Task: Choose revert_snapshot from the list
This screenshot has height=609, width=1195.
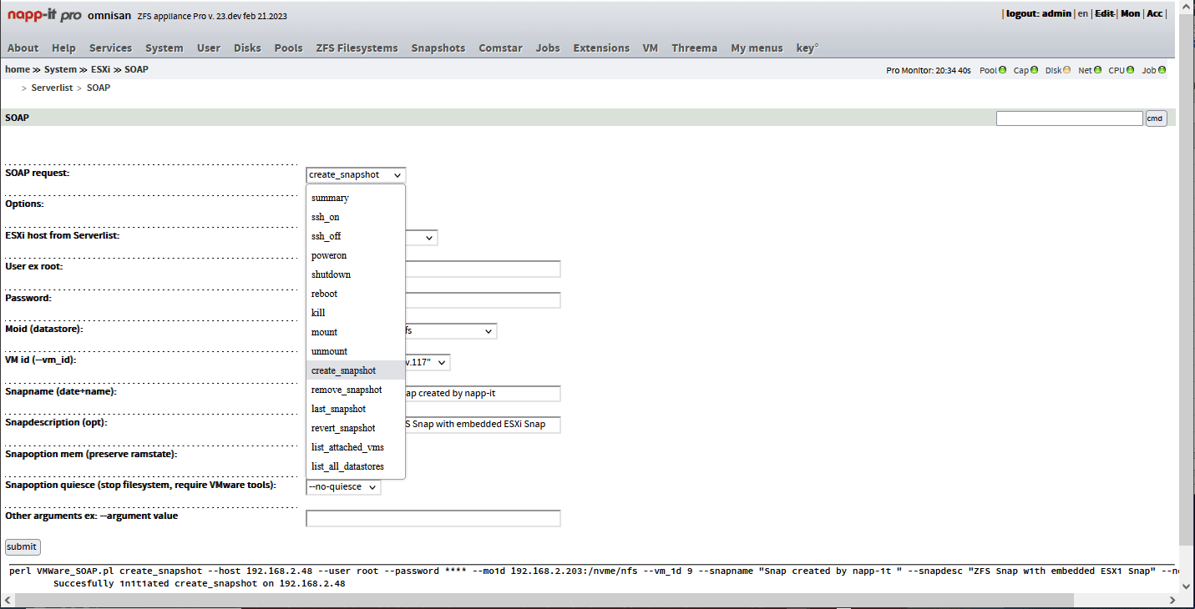Action: tap(356, 428)
